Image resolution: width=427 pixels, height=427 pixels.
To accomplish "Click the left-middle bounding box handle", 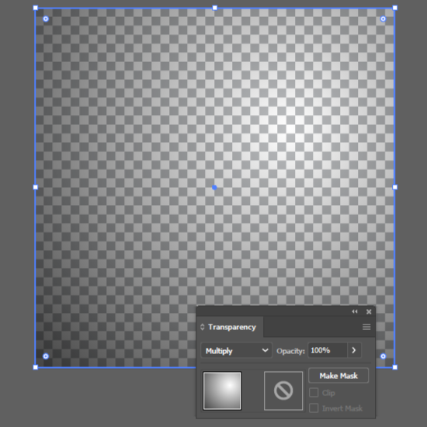I will [x=36, y=187].
